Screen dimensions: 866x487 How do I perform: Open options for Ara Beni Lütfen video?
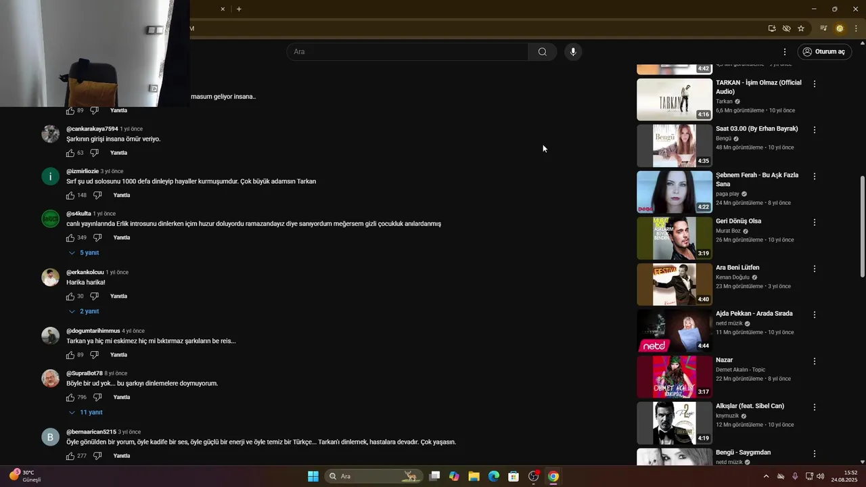pos(815,269)
